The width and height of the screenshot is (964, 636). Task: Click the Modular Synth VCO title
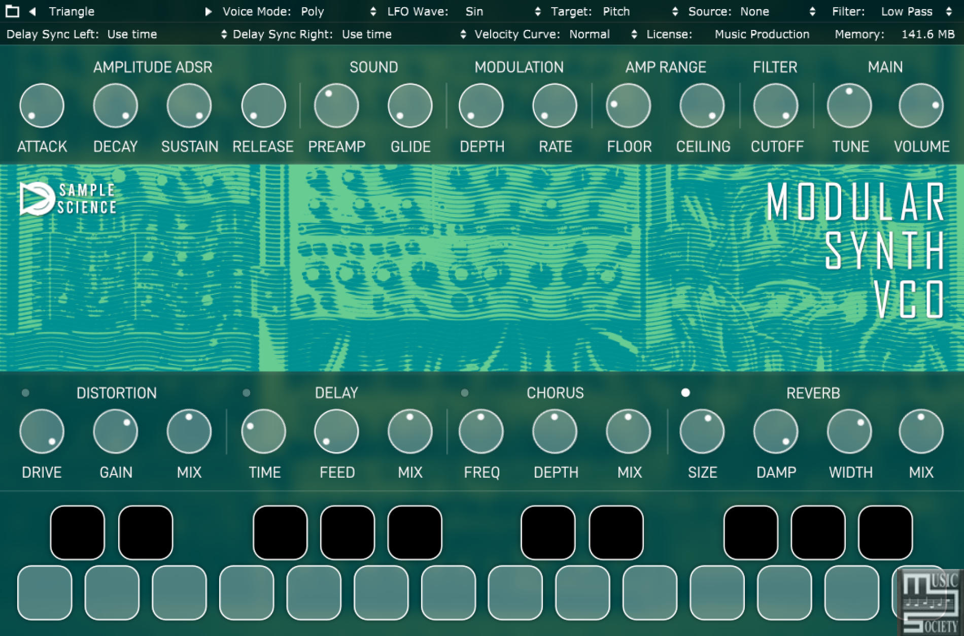click(x=855, y=250)
